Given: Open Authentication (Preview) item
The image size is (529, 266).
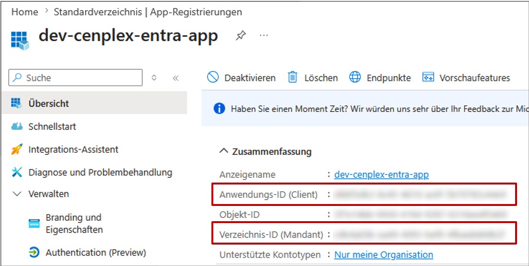Looking at the screenshot, I should pos(96,253).
